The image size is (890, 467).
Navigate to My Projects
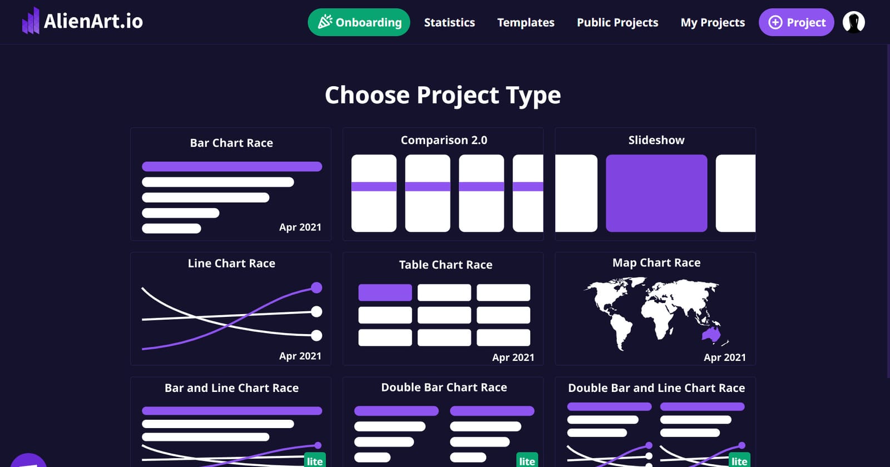(713, 22)
